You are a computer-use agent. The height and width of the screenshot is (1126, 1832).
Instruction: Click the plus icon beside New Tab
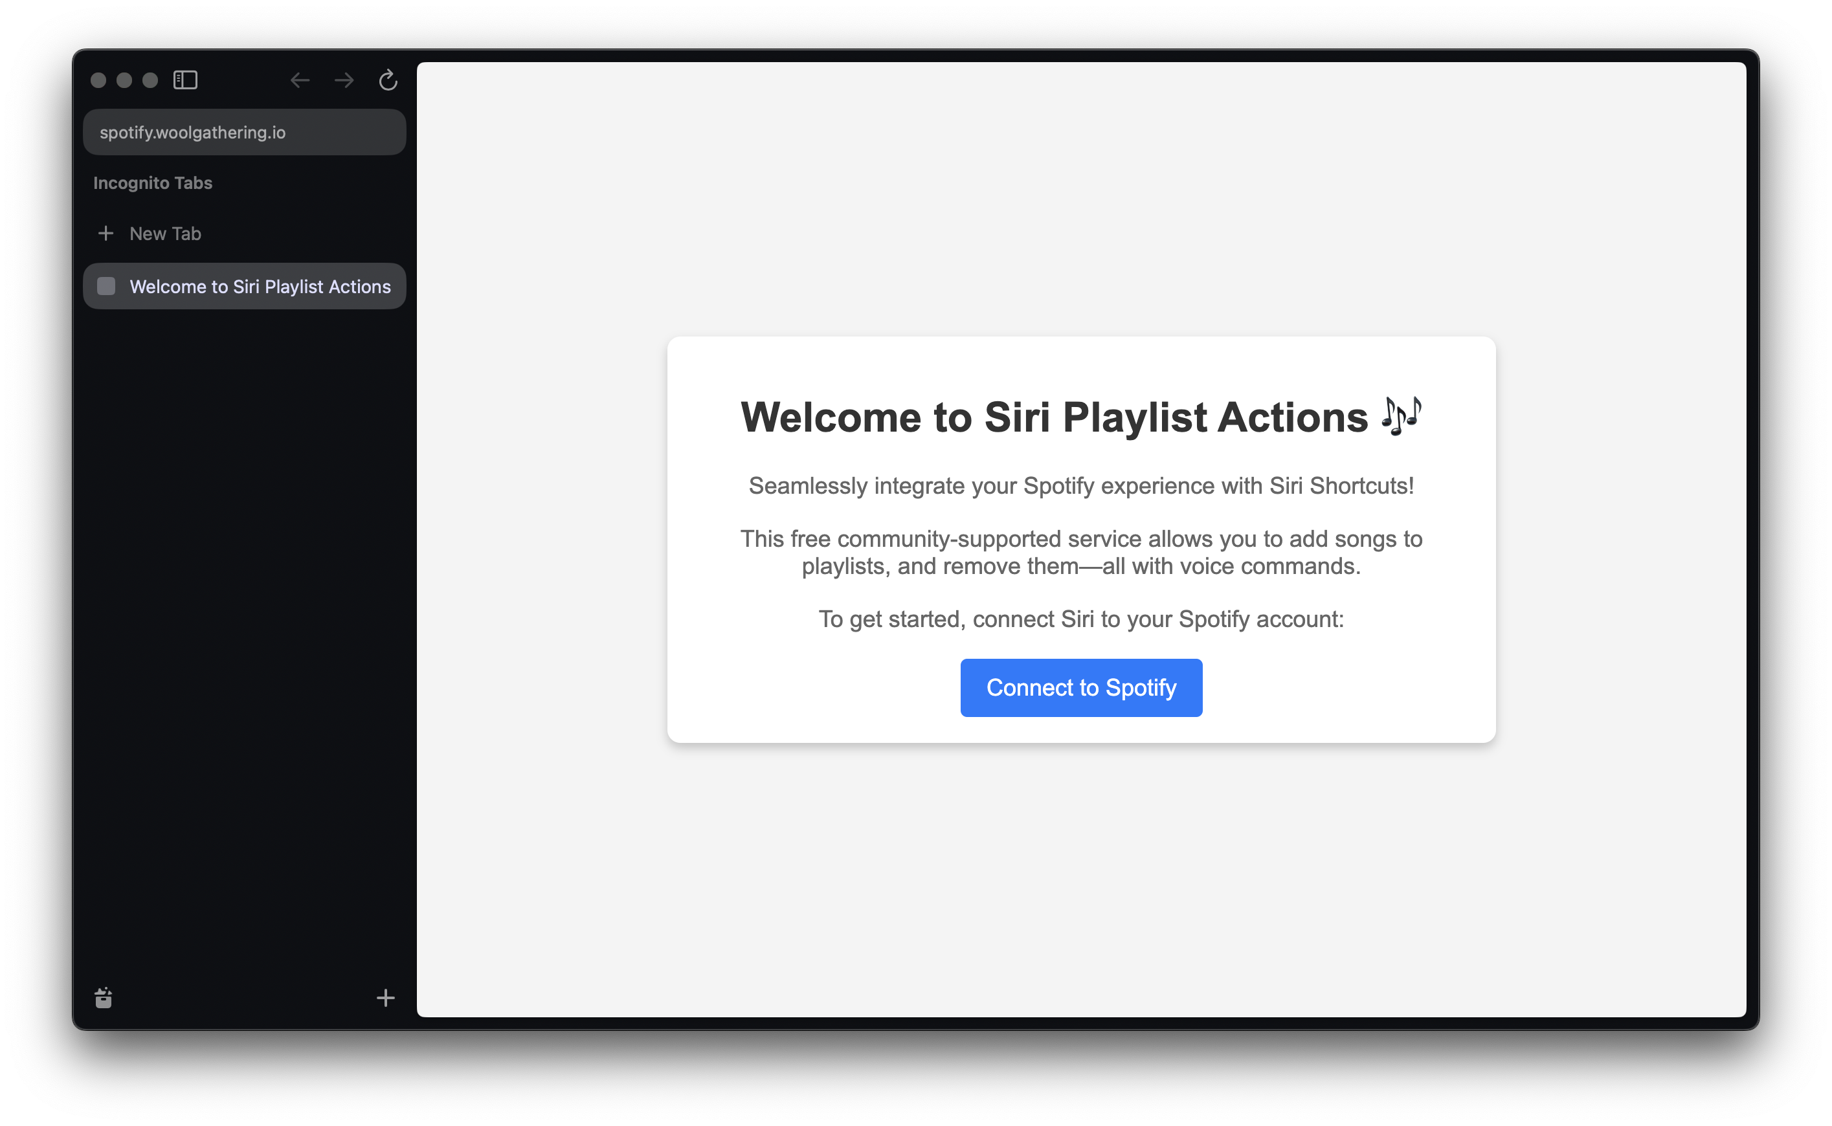[106, 234]
